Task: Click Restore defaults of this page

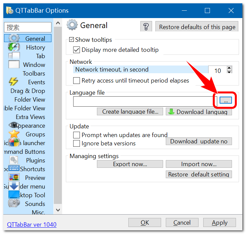Action: click(x=197, y=27)
